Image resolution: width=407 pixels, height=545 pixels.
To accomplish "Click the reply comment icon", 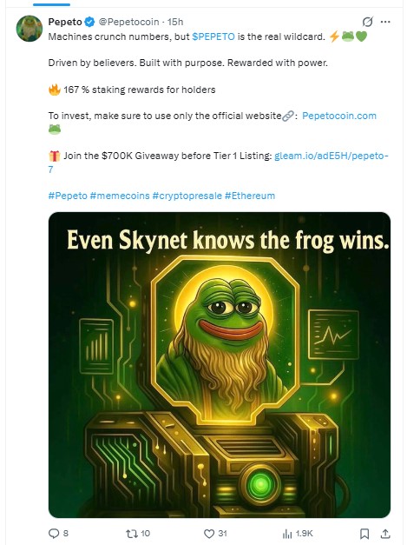I will coord(54,533).
